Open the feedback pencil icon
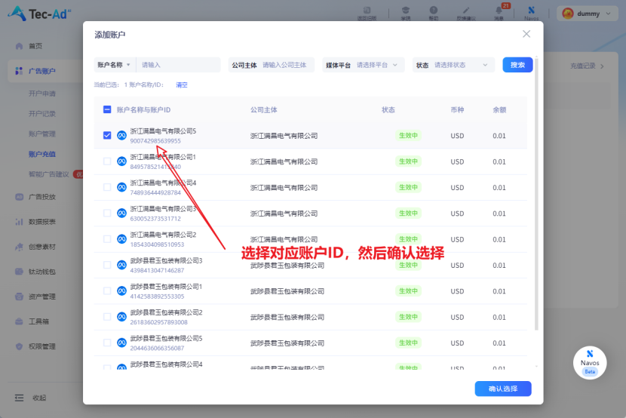The height and width of the screenshot is (418, 626). pos(466,11)
